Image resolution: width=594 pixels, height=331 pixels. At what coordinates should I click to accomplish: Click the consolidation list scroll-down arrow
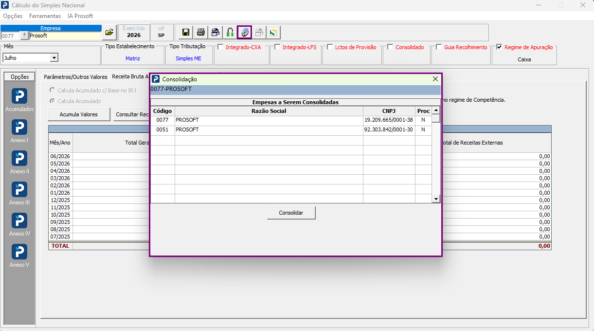[436, 199]
